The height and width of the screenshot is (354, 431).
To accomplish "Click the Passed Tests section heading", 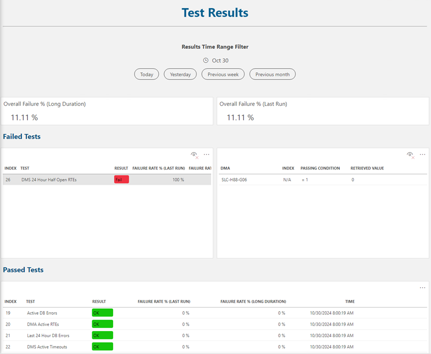I will click(x=23, y=270).
